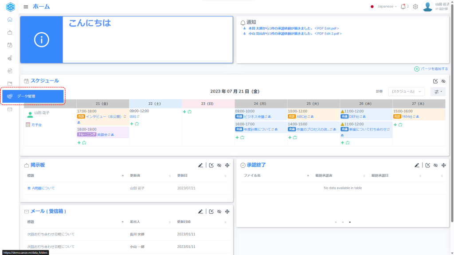Hide the スケジュール panel with the eye icon
The height and width of the screenshot is (255, 454).
point(443,81)
